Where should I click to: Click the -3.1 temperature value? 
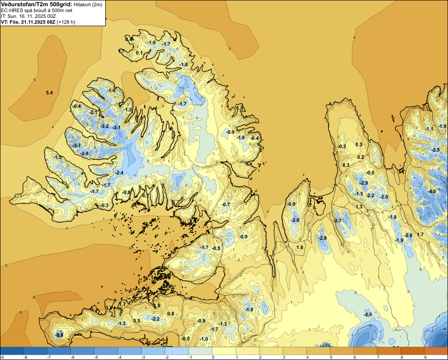tap(116, 127)
